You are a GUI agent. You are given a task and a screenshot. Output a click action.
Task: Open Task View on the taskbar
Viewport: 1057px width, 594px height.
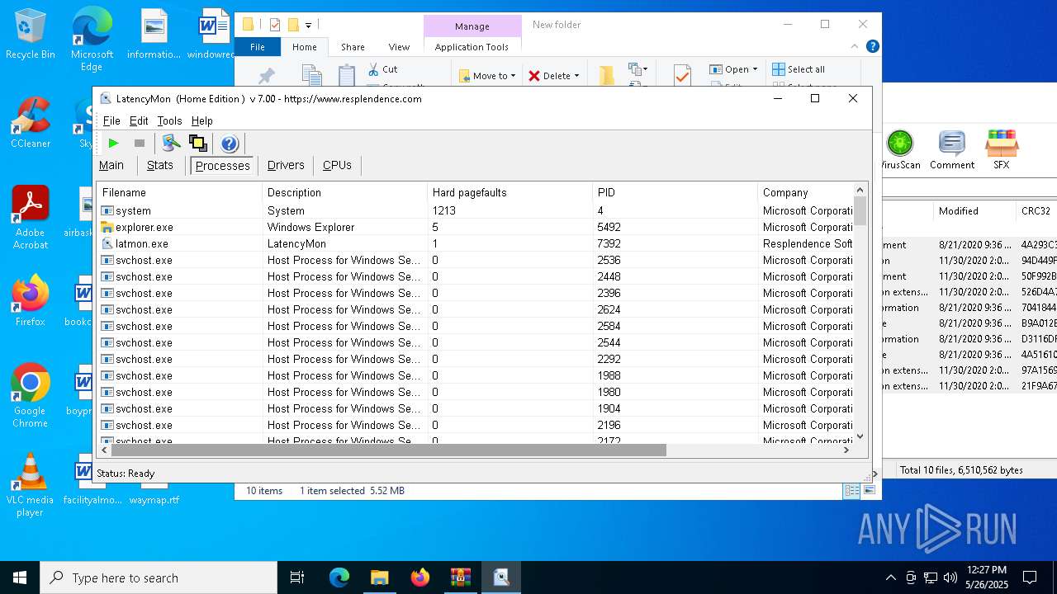point(297,577)
